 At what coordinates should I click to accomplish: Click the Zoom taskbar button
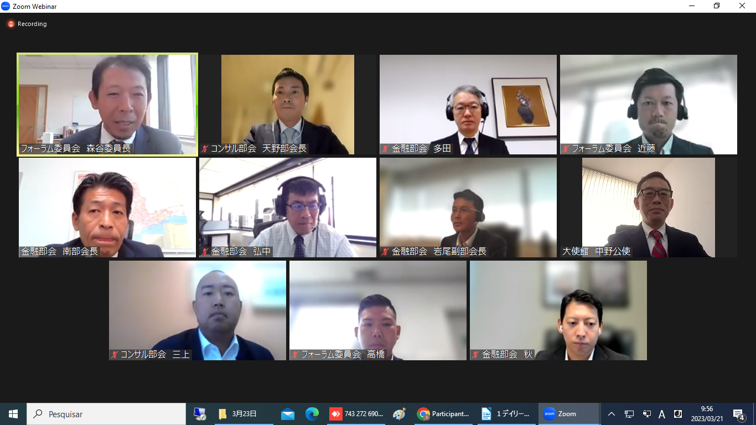click(x=568, y=414)
